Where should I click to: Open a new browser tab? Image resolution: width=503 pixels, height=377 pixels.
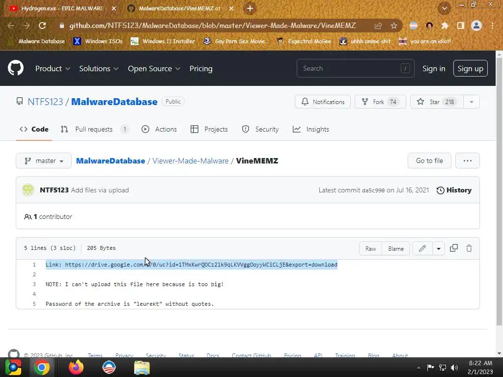[x=250, y=8]
